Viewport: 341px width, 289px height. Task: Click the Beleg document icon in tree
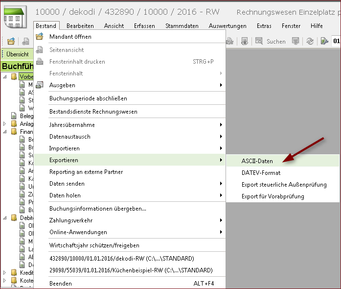pos(14,116)
